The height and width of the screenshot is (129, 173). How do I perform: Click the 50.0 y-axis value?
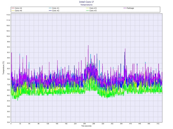[x=8, y=122]
